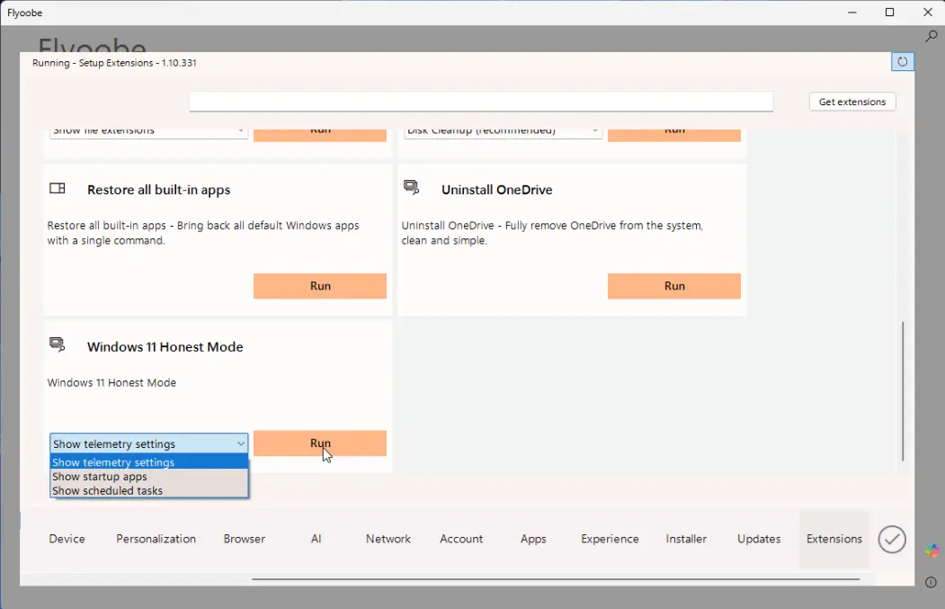Go to the AI tab
Image resolution: width=945 pixels, height=609 pixels.
[316, 539]
